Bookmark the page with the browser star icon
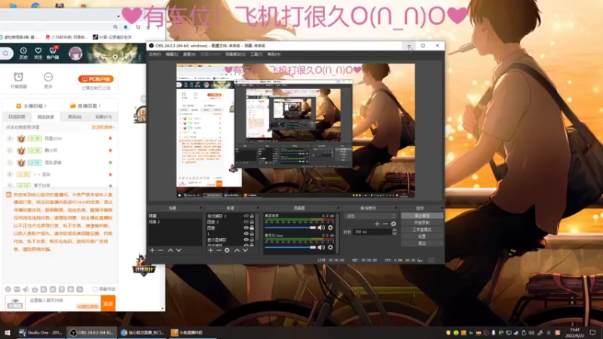Screen dimensions: 603x339 [x=126, y=27]
